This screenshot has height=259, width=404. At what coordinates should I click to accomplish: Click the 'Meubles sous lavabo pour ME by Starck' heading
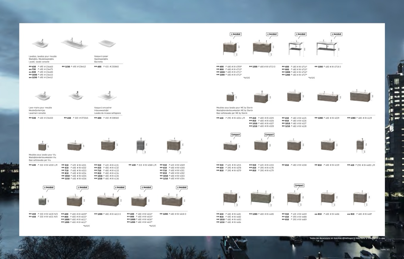234,108
